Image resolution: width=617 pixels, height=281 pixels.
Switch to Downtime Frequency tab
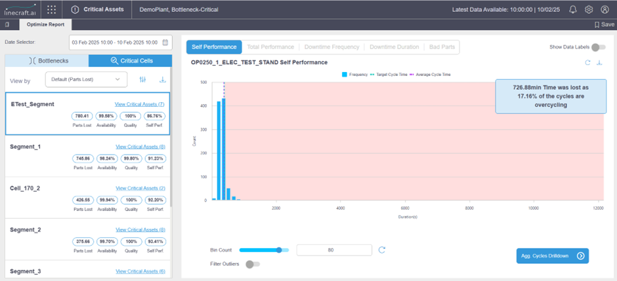coord(331,47)
